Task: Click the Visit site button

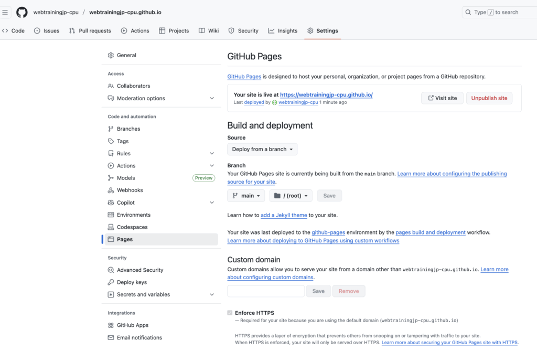Action: tap(442, 98)
